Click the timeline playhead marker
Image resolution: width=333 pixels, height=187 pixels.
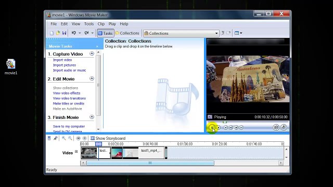pyautogui.click(x=98, y=144)
